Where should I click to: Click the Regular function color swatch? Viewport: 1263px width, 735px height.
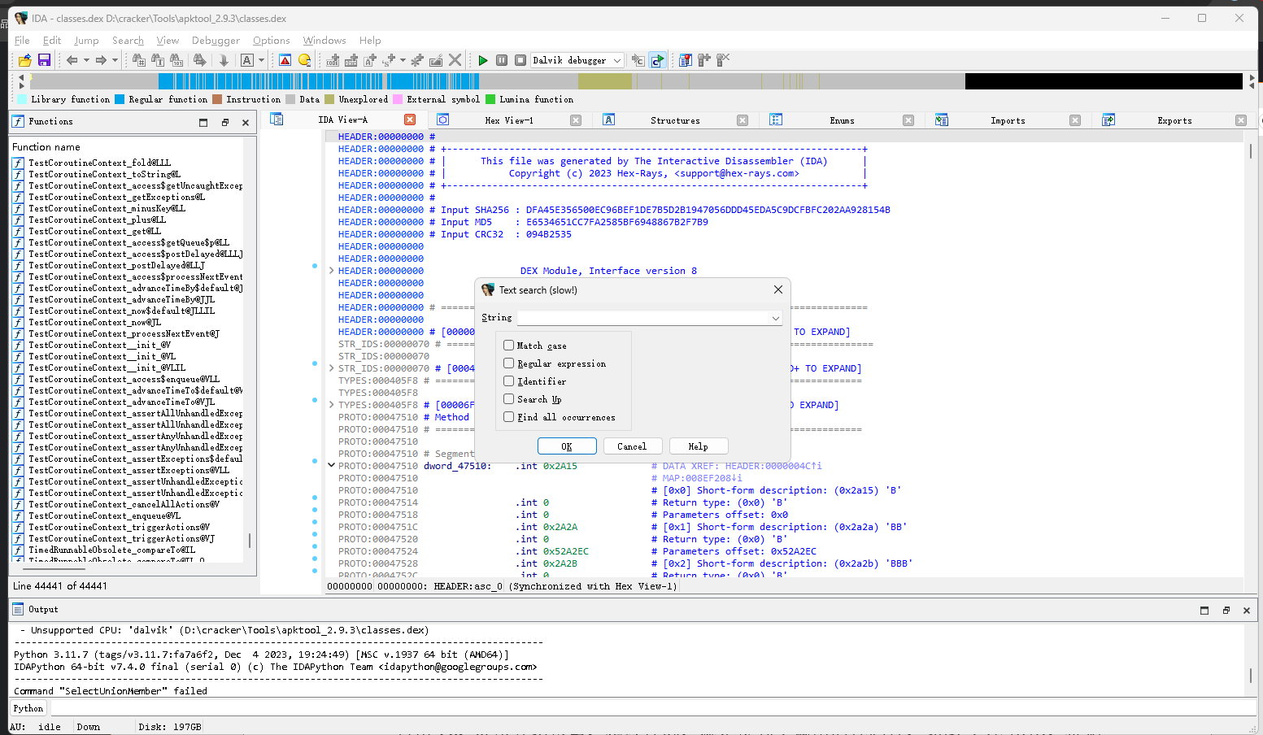[x=120, y=99]
